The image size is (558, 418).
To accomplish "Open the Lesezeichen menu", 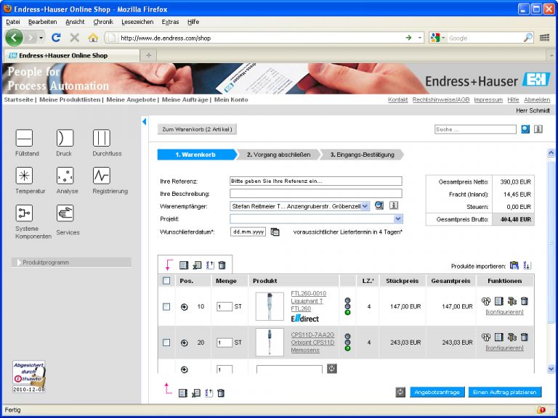I will coord(138,22).
